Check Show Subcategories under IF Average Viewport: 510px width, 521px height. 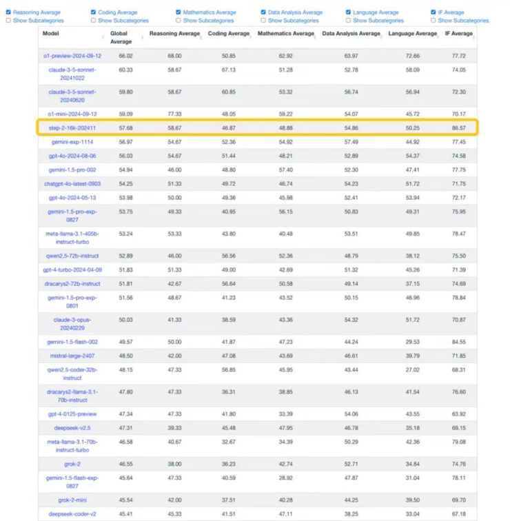pyautogui.click(x=433, y=21)
